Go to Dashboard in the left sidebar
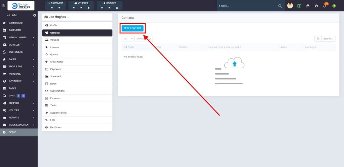Screen dimensions: 344x167 pos(15,23)
